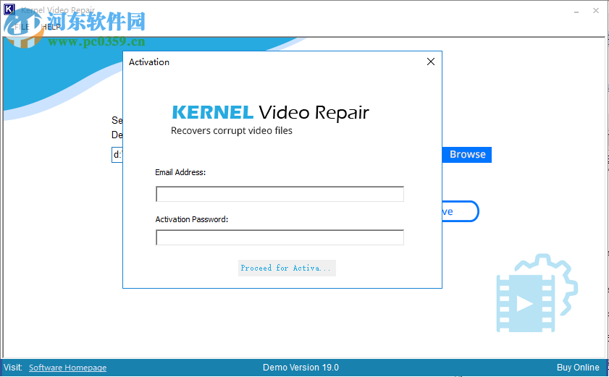609x377 pixels.
Task: Open the HELP menu
Action: click(51, 27)
